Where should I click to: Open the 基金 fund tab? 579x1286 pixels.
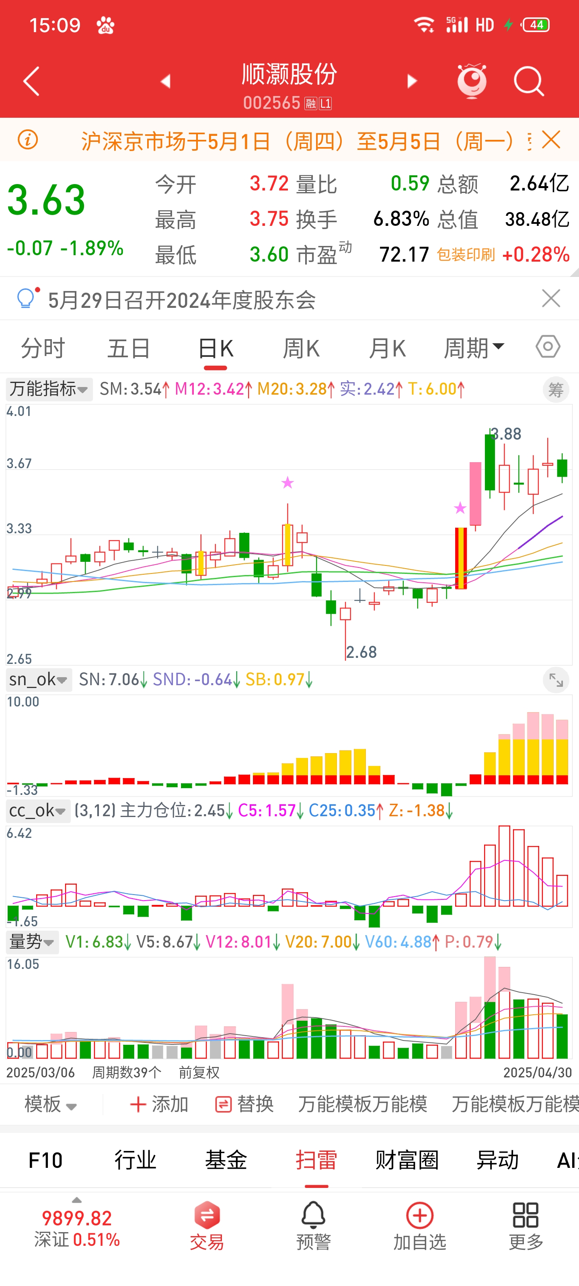[226, 1160]
